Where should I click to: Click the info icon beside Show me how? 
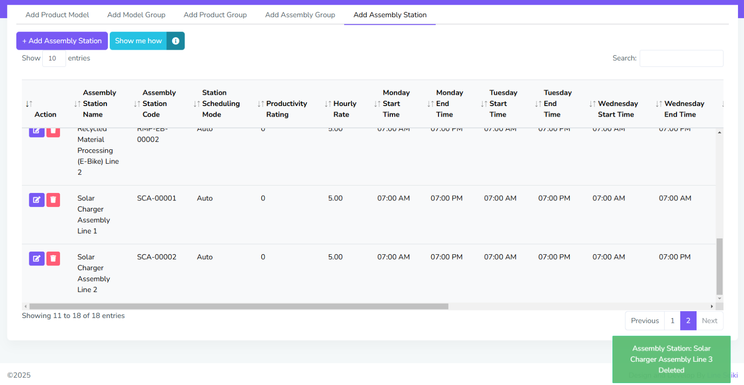pyautogui.click(x=175, y=41)
